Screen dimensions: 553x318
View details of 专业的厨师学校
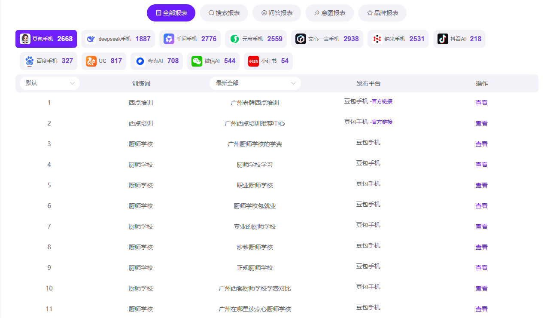pyautogui.click(x=481, y=226)
